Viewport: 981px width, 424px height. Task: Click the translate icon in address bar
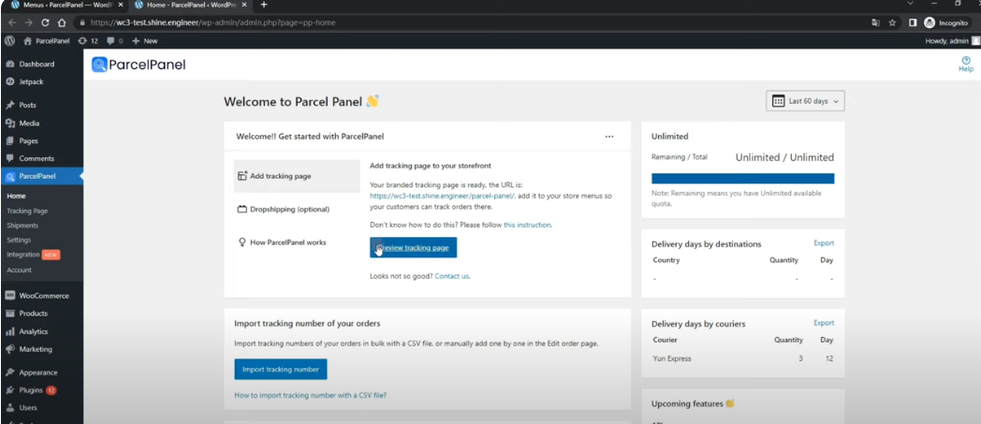click(875, 22)
